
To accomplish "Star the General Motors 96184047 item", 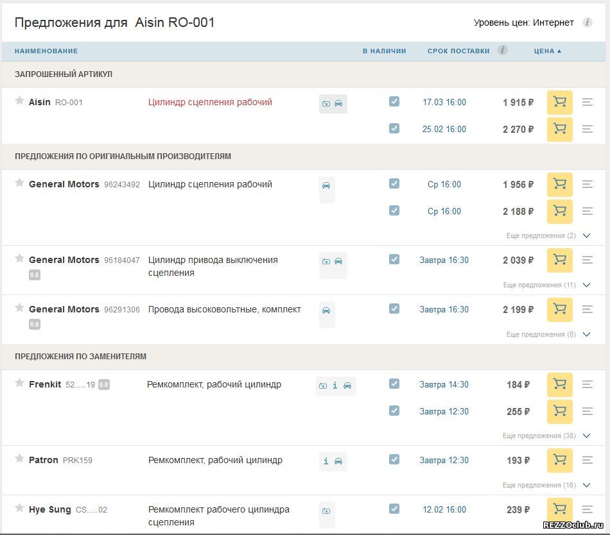I will click(x=19, y=259).
